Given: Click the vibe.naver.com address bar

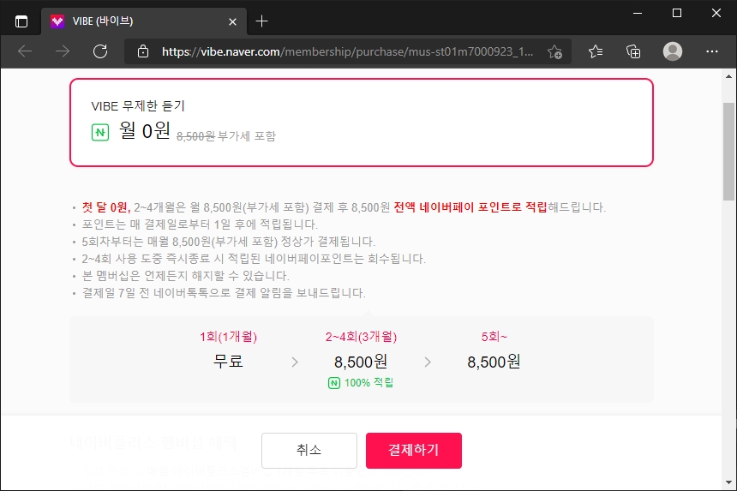Looking at the screenshot, I should point(347,51).
